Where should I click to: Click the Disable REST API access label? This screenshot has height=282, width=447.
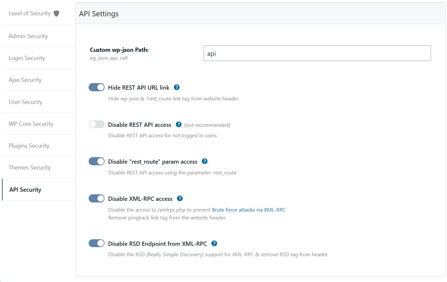click(x=140, y=125)
